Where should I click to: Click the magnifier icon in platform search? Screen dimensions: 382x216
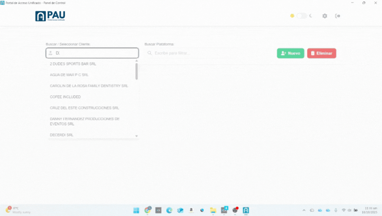150,53
